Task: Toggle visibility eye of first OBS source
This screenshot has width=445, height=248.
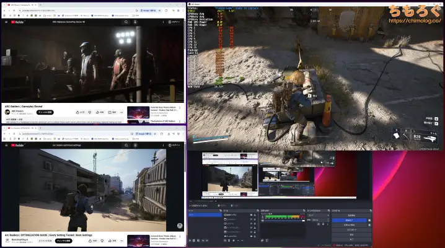Action: (250, 215)
